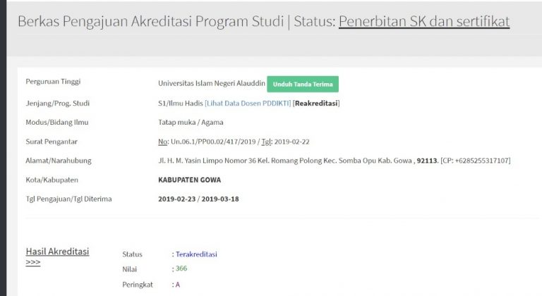Click the Penerbitan SK dan sertifikat status
The width and height of the screenshot is (542, 296).
423,22
